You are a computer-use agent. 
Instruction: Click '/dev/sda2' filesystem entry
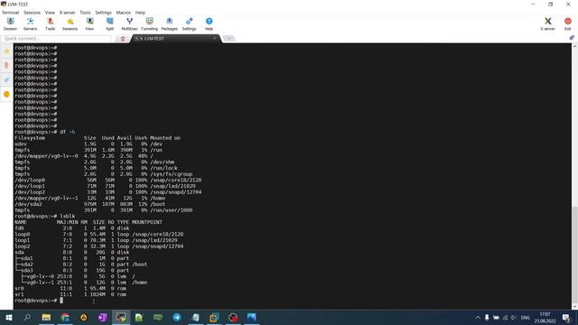[28, 204]
